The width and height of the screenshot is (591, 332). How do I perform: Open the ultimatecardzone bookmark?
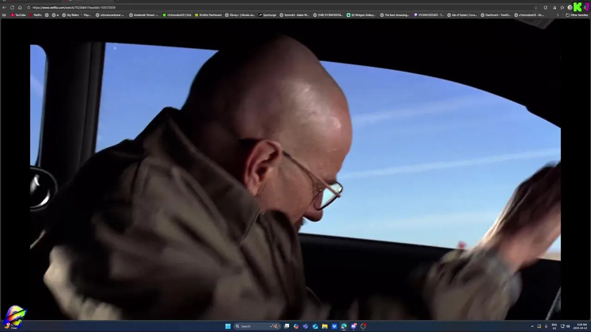point(109,15)
